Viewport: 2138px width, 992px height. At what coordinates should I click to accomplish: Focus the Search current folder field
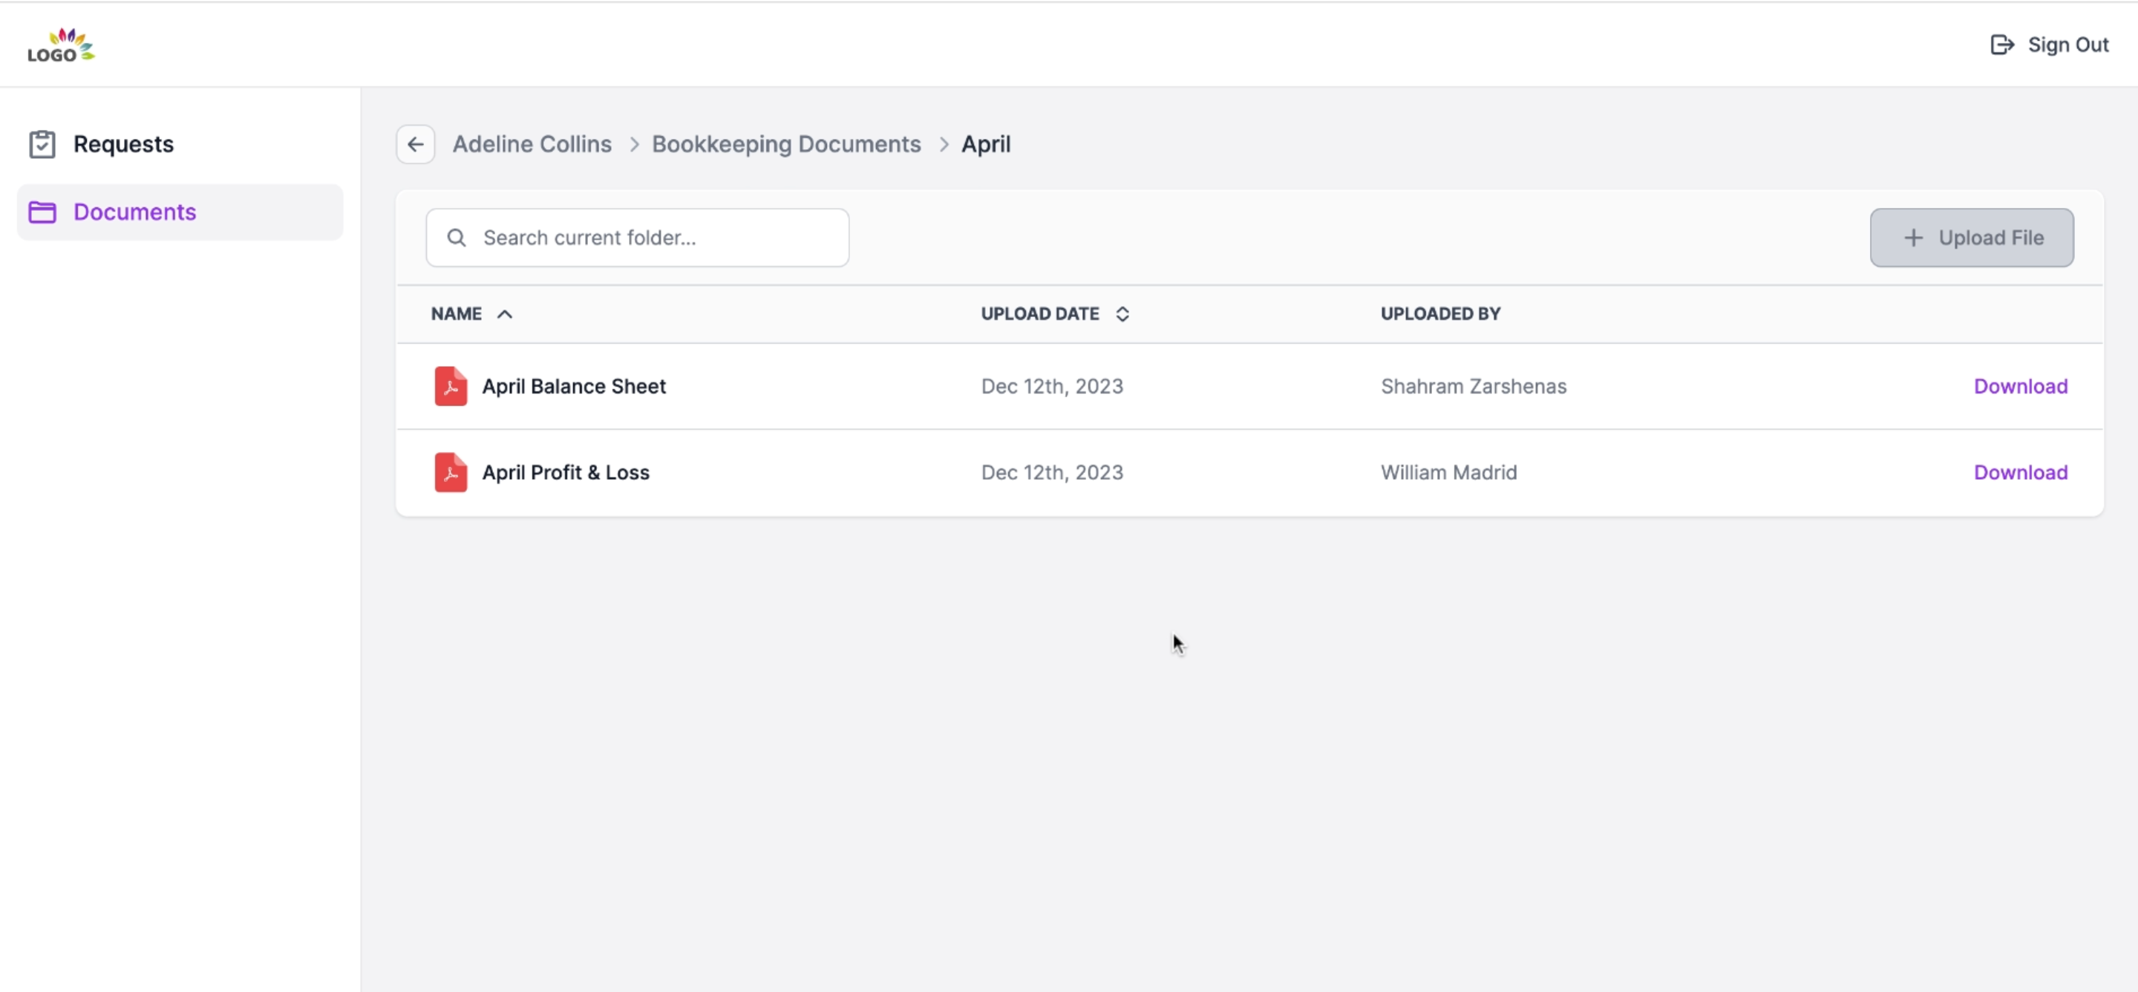[638, 238]
